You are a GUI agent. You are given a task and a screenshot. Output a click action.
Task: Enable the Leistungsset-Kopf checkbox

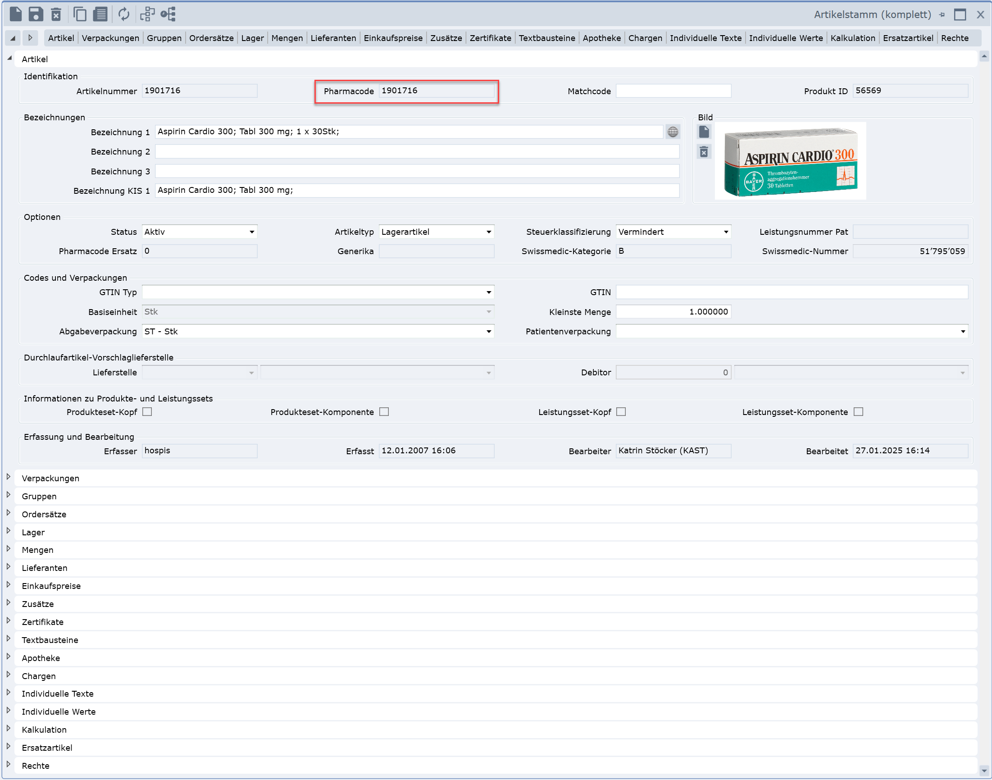(x=621, y=412)
